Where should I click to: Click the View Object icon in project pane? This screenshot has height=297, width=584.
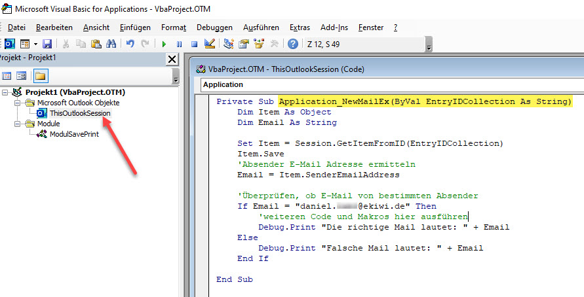(21, 76)
